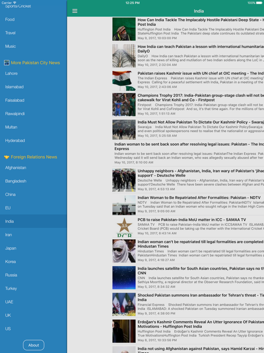Select Lahore city news
This screenshot has height=353, width=264.
pos(33,74)
